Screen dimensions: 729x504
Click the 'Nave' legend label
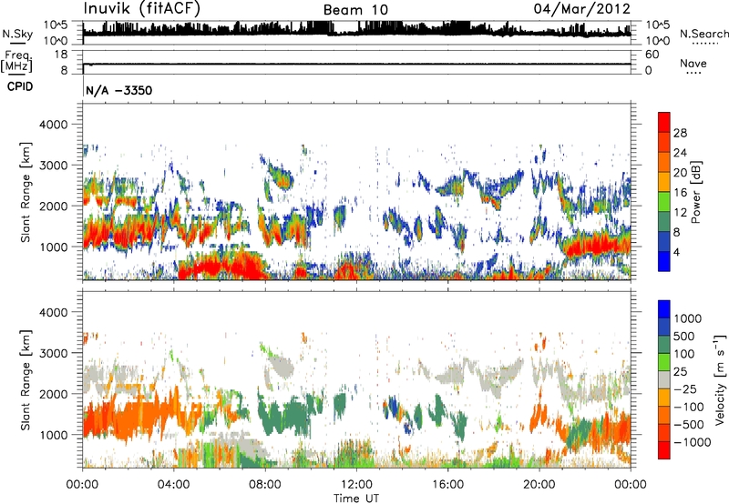click(693, 64)
